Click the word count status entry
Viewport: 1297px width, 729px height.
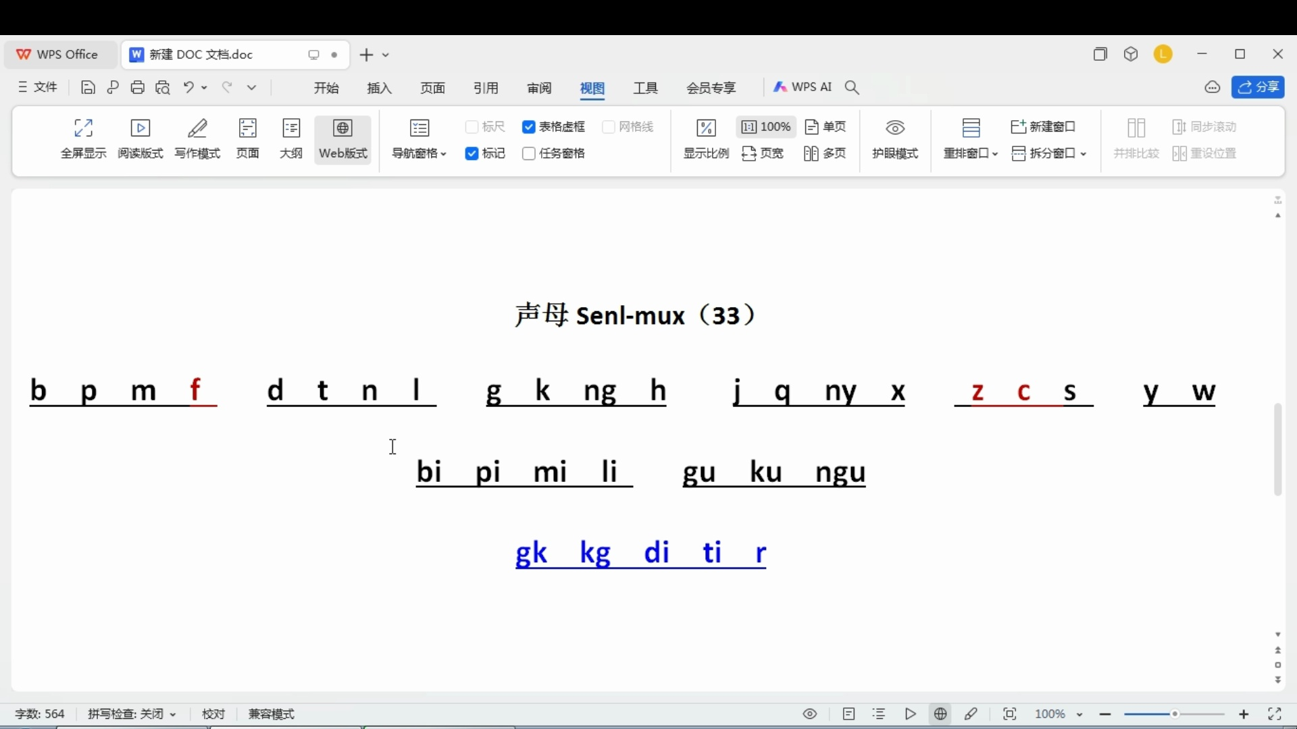click(x=40, y=714)
